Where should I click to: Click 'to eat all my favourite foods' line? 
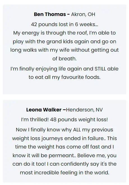tap(64, 77)
